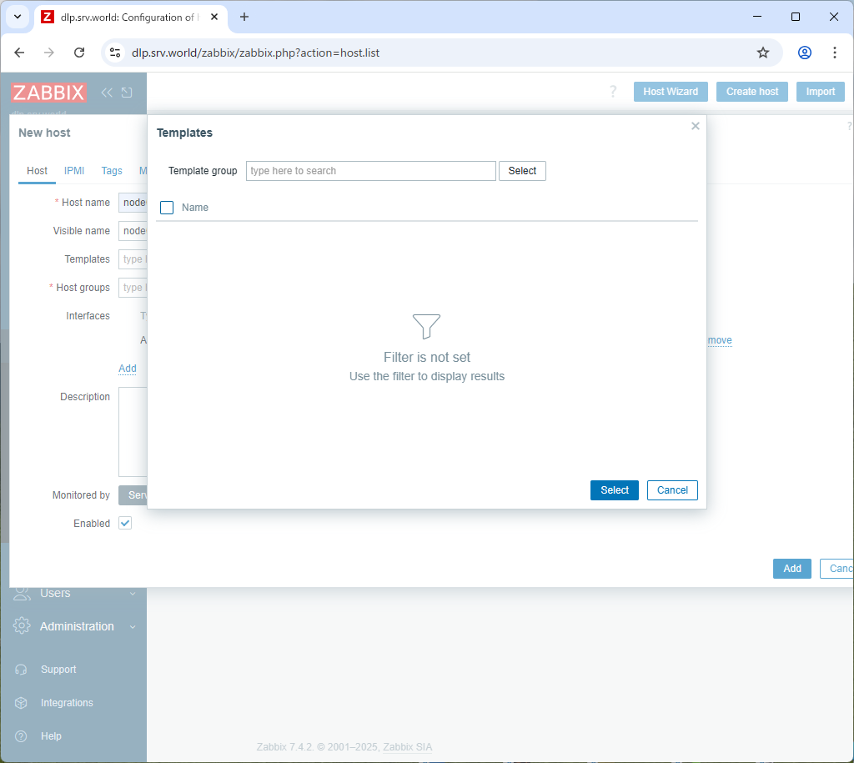
Task: Bookmark this page with the star icon
Action: coord(763,53)
